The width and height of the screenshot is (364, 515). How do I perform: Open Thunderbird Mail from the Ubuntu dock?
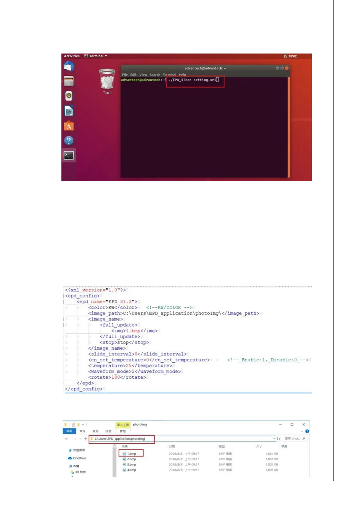coord(69,66)
